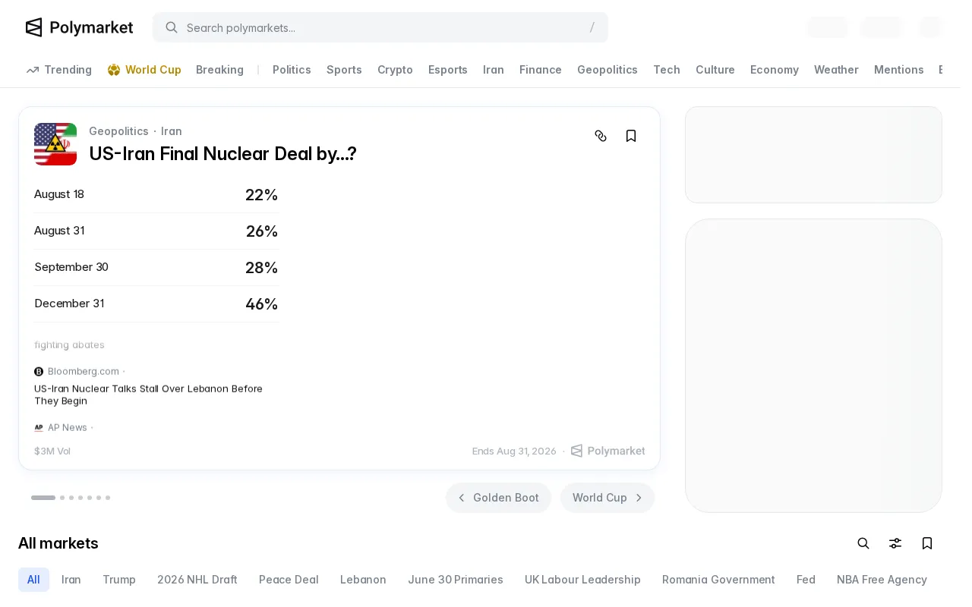Open the Geopolitics nav category

(x=607, y=70)
